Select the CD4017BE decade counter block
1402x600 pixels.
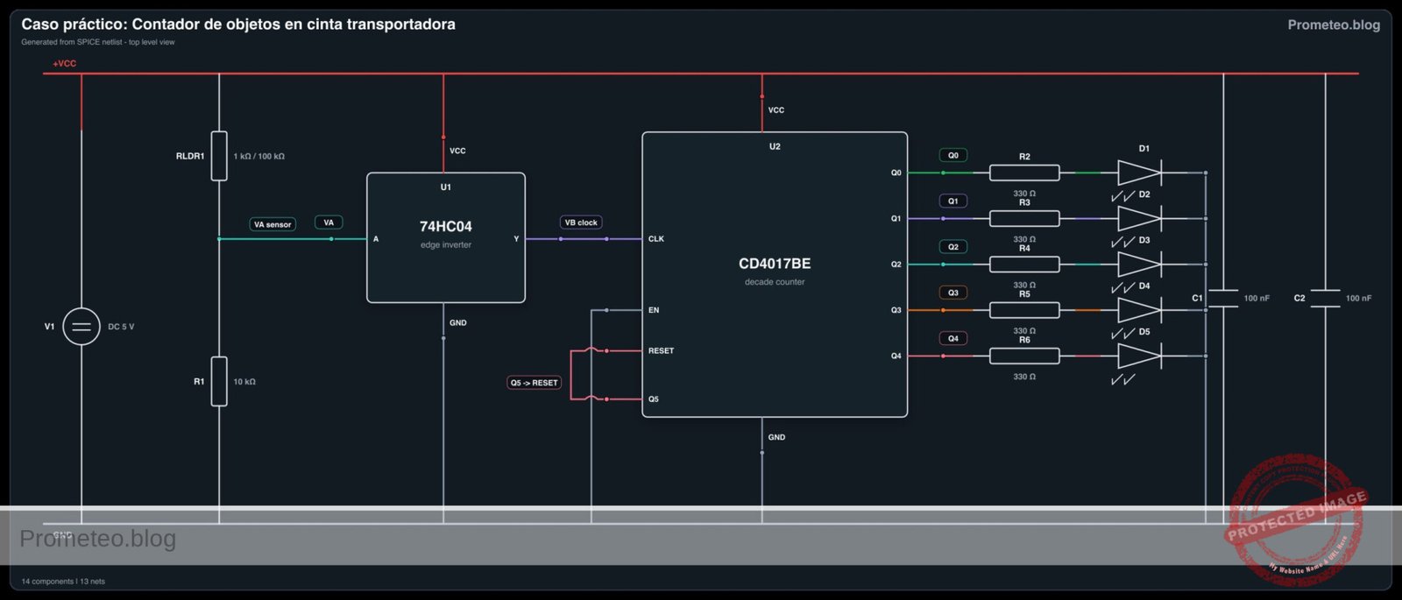click(775, 274)
